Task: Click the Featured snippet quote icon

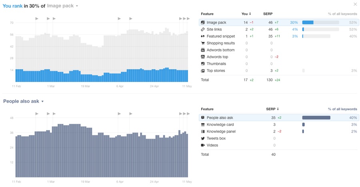Action: 203,36
